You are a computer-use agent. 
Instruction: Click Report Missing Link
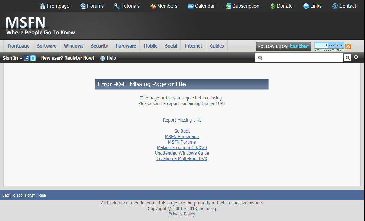point(182,120)
